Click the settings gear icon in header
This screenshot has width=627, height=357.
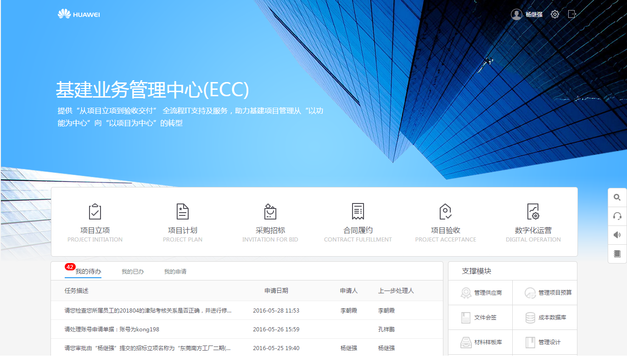[x=555, y=14]
